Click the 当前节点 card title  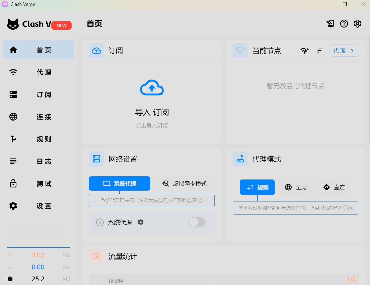(267, 51)
